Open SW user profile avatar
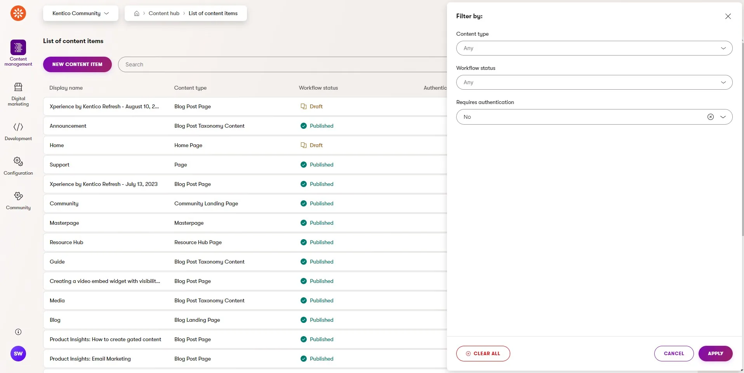Image resolution: width=744 pixels, height=373 pixels. point(18,354)
